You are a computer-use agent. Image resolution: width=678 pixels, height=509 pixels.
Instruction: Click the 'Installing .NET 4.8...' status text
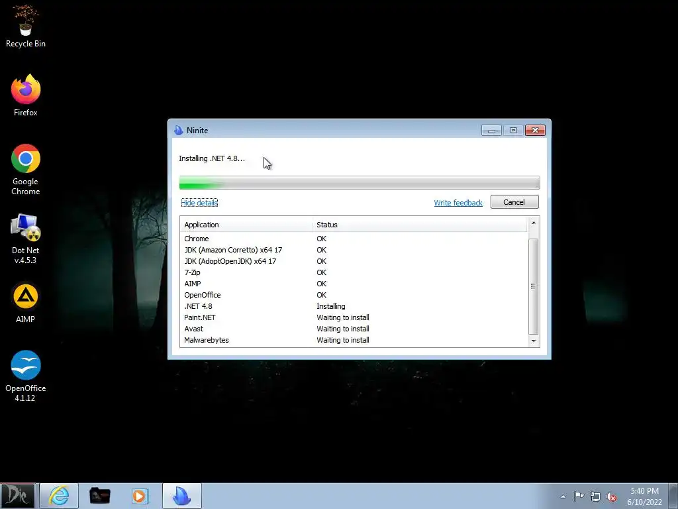pos(212,158)
